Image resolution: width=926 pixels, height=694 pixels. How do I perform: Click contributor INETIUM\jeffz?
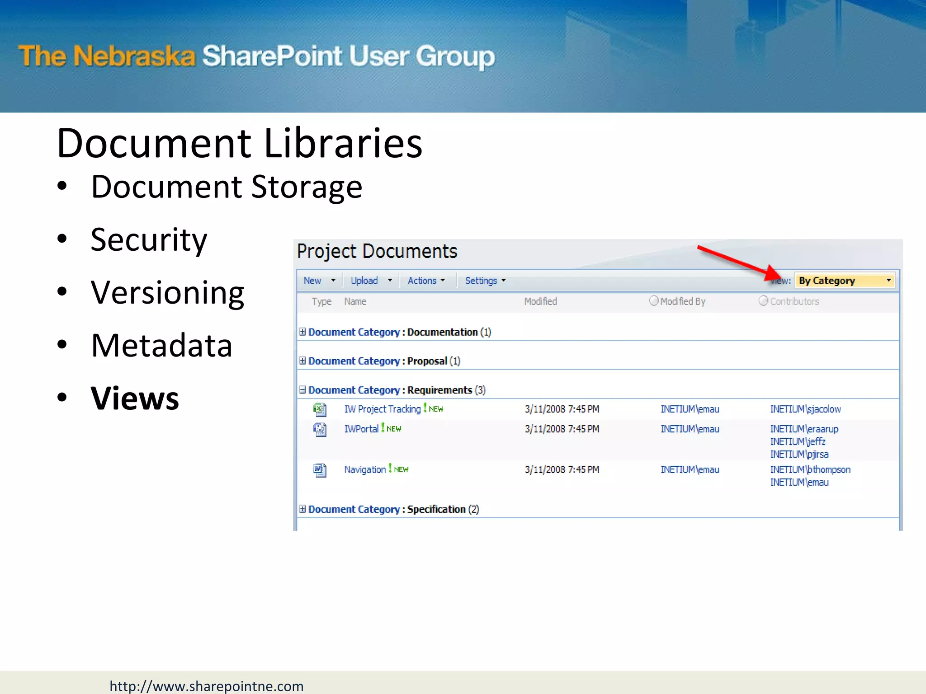pyautogui.click(x=798, y=441)
